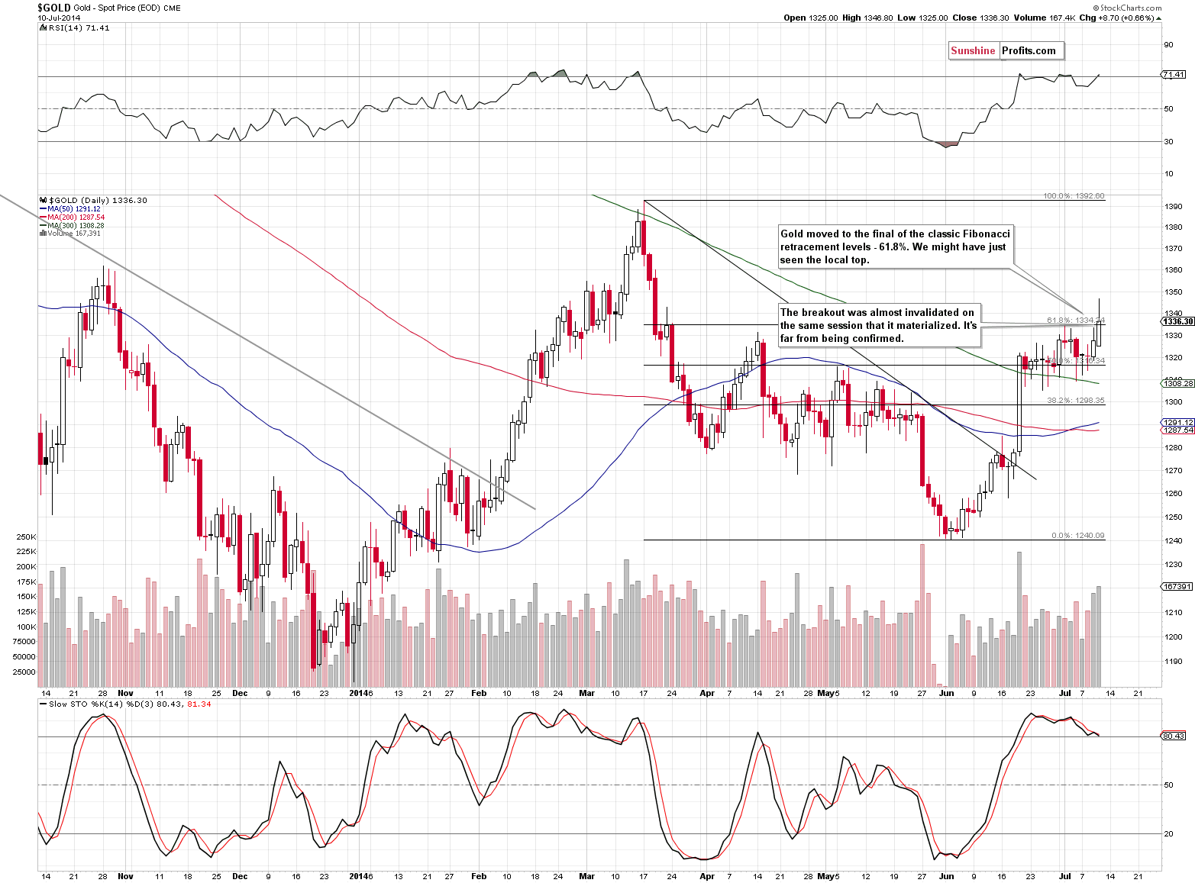Click the candlestick icon beside $GOLD (Daily)
The image size is (1195, 883).
[43, 201]
